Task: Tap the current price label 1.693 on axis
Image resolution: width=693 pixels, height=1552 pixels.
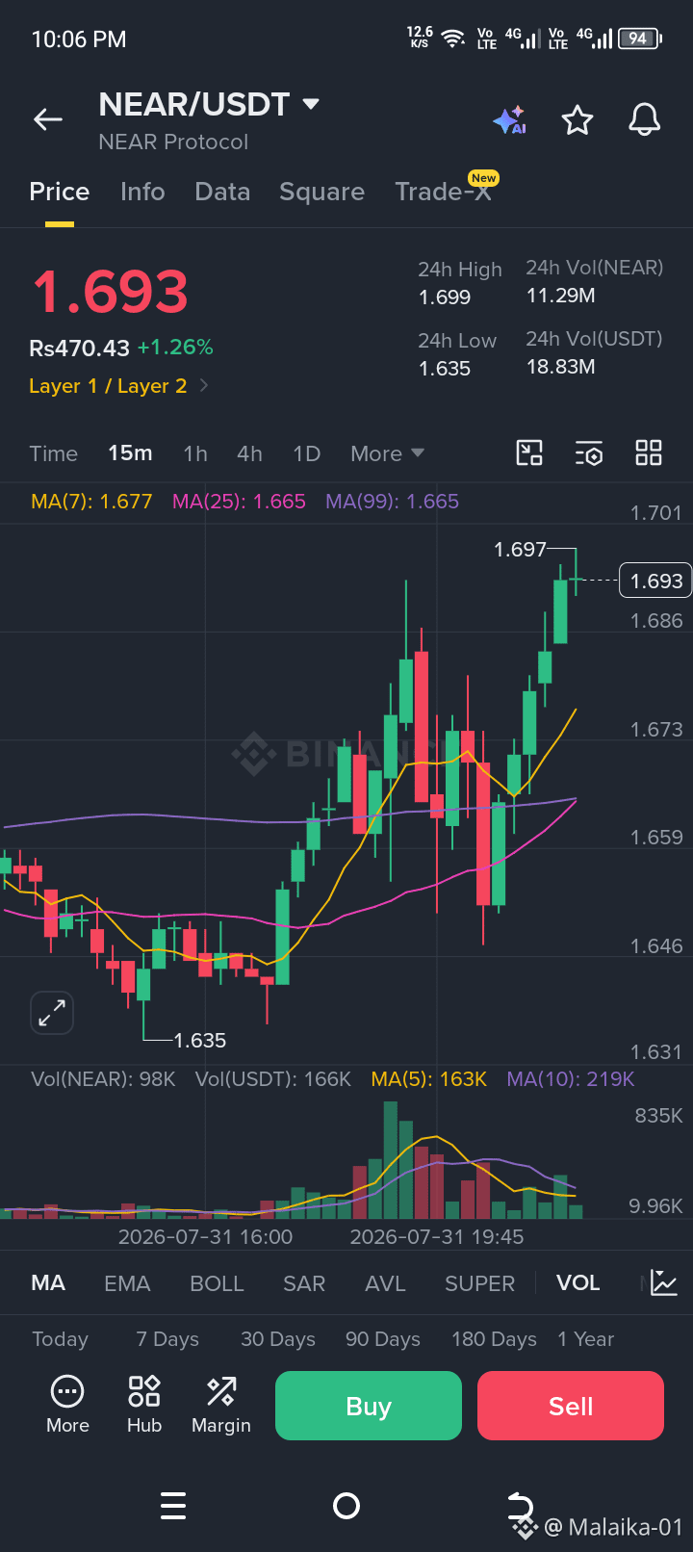Action: [655, 581]
